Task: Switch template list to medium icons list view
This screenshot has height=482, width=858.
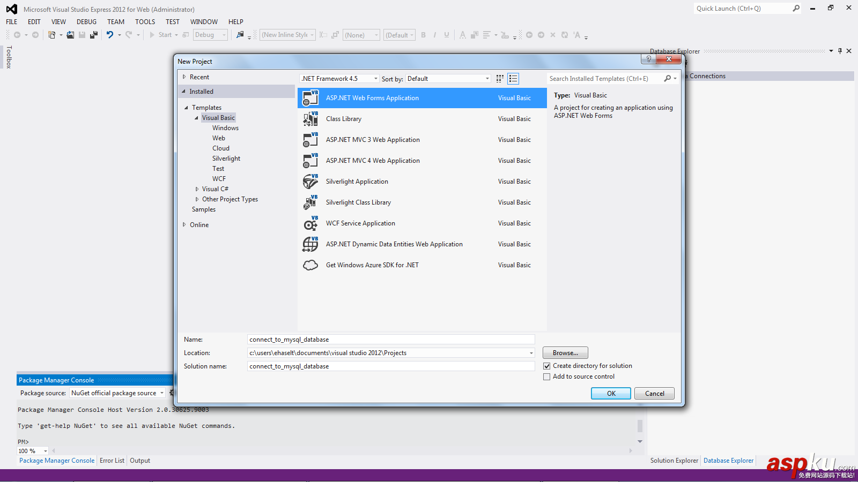Action: (x=513, y=79)
